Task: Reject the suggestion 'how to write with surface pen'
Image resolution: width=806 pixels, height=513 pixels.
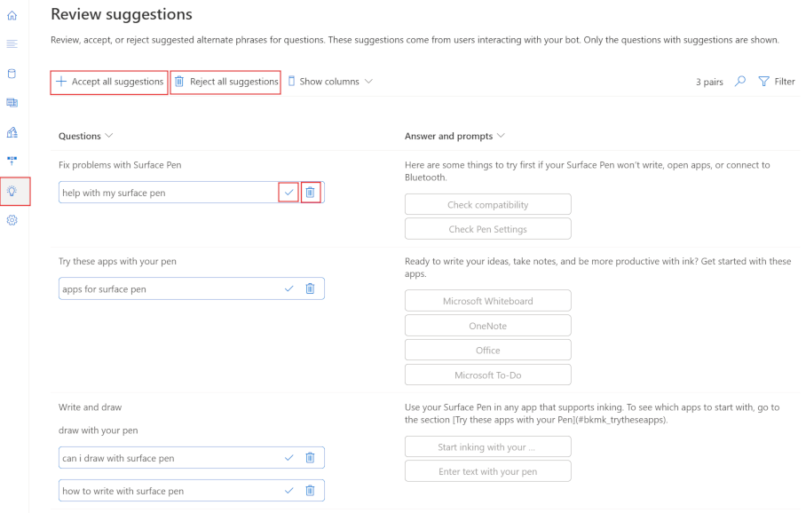Action: pyautogui.click(x=310, y=490)
